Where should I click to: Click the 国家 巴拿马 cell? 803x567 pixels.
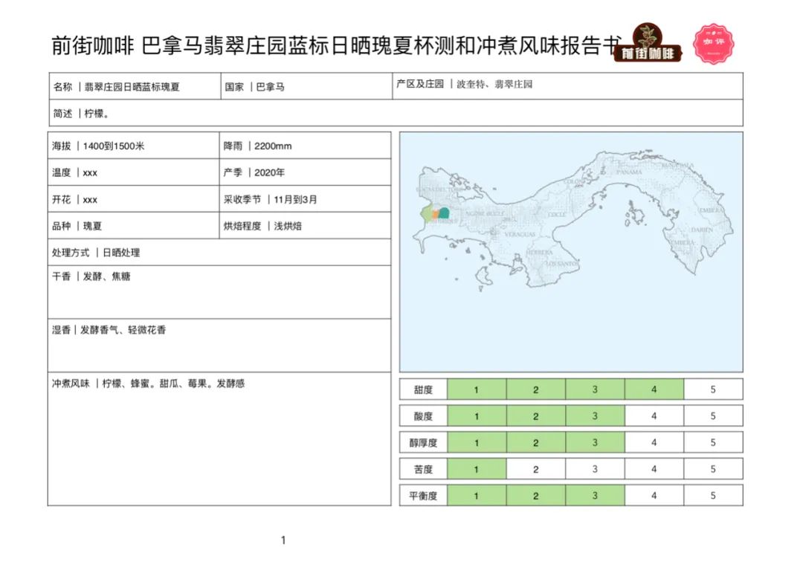click(306, 86)
